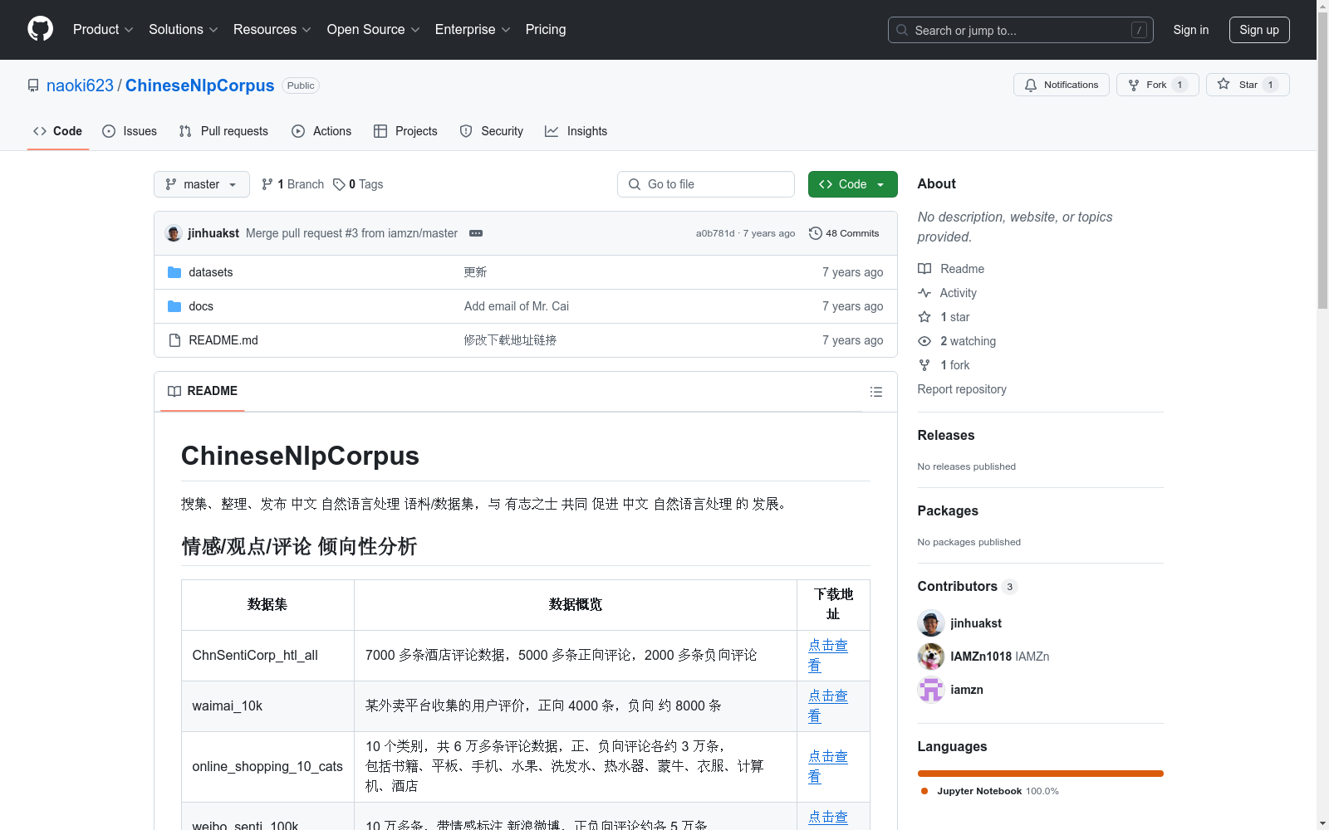The image size is (1329, 830).
Task: Open README.md file name
Action: click(223, 340)
